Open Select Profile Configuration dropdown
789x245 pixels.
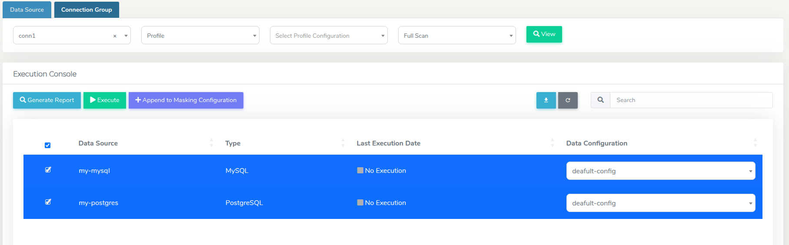click(x=328, y=36)
